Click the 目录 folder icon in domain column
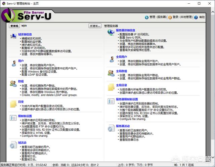The width and height of the screenshot is (215, 167). coord(13,104)
